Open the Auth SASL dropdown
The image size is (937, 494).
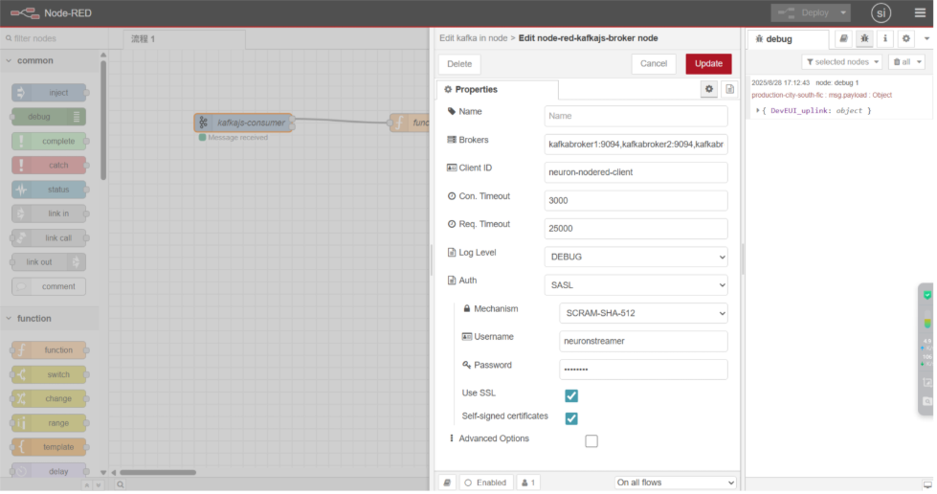(636, 284)
